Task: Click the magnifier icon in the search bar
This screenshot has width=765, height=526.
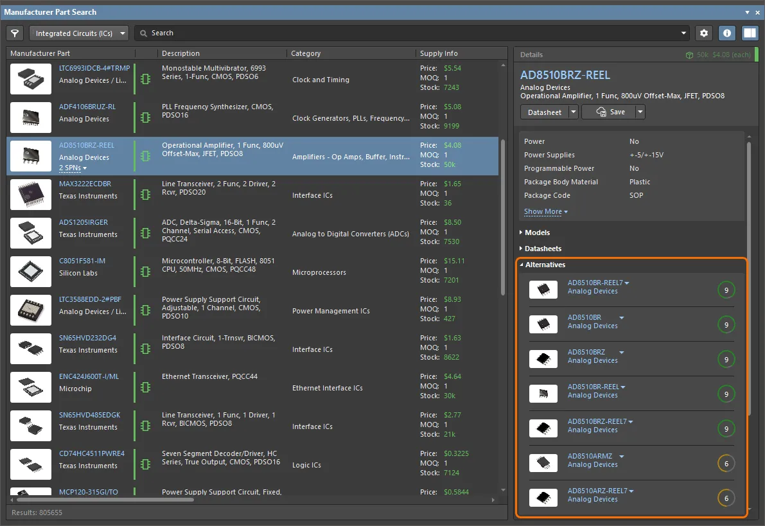Action: [143, 33]
